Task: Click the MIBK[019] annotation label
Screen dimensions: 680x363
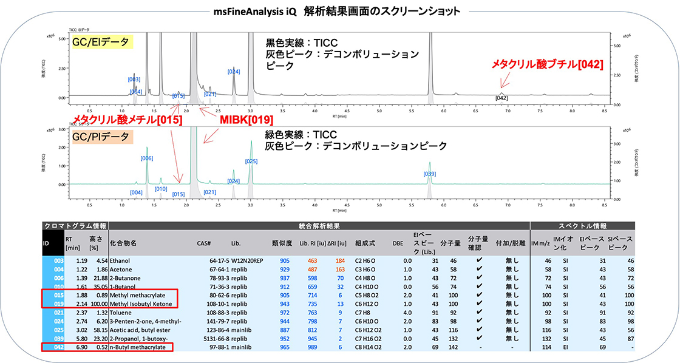Action: pos(247,118)
